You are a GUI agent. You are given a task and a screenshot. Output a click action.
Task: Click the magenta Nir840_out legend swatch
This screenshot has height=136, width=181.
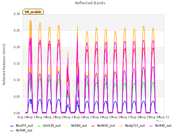(x=151, y=126)
